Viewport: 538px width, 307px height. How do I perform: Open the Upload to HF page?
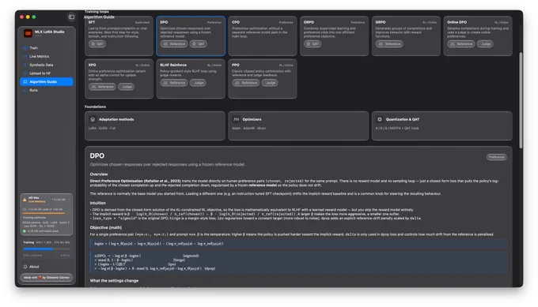47,73
